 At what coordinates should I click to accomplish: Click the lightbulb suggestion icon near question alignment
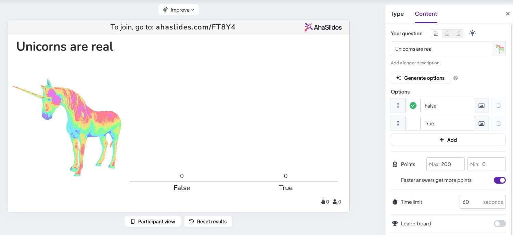click(472, 33)
